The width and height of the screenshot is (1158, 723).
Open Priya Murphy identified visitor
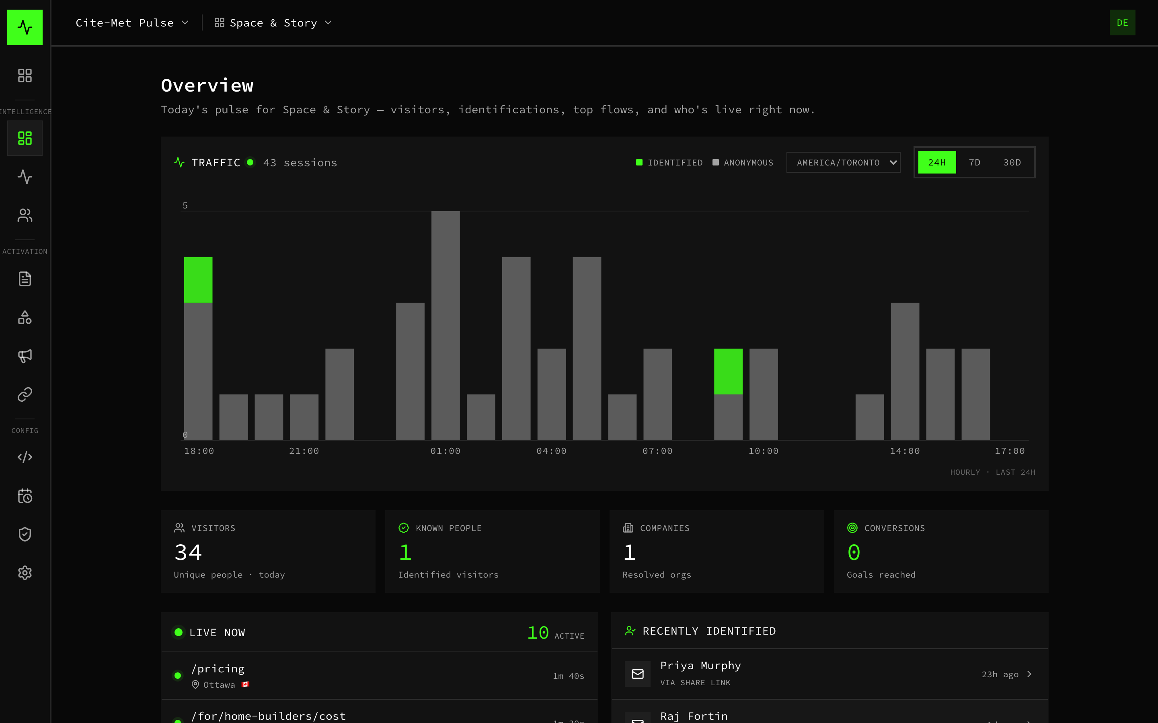(x=830, y=674)
